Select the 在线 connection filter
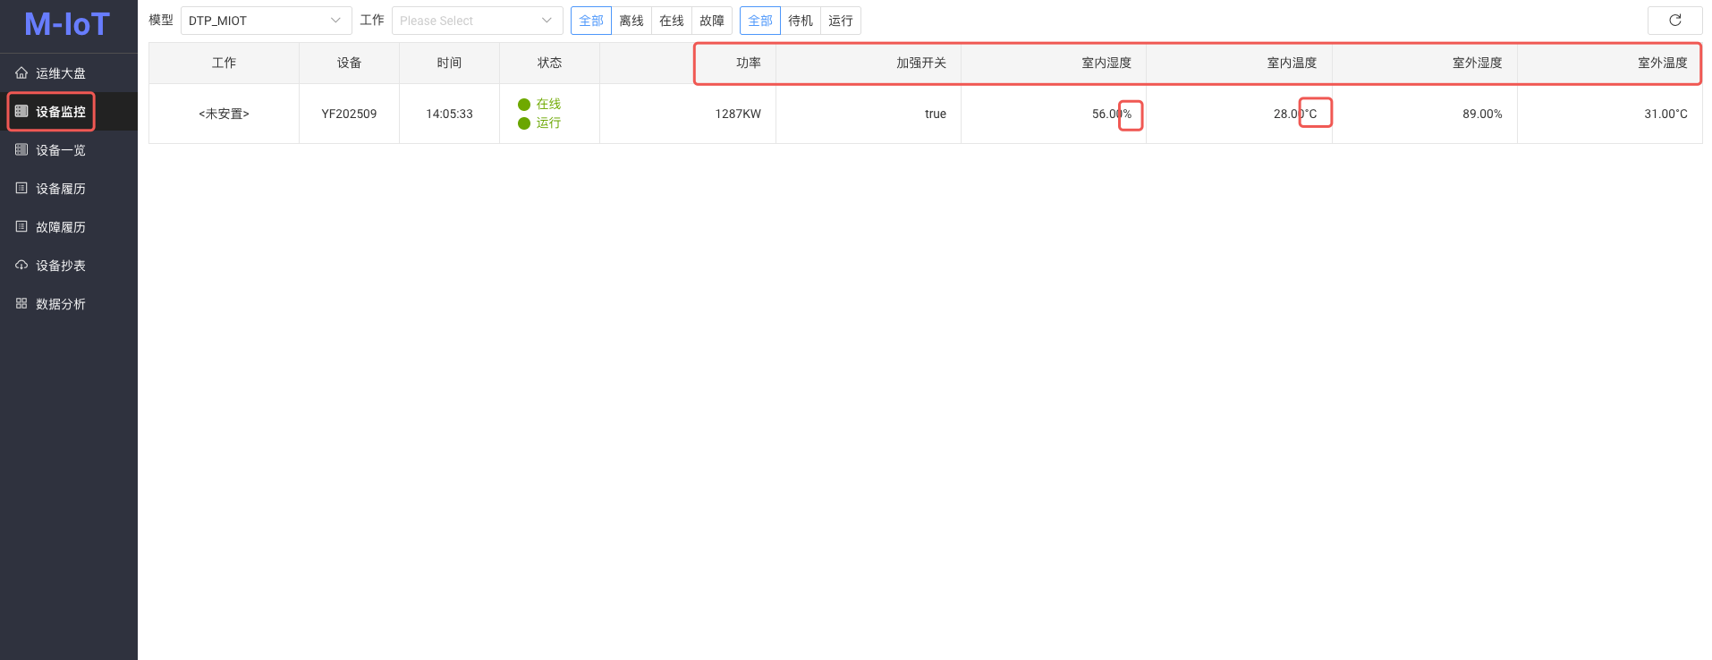The height and width of the screenshot is (660, 1712). (x=672, y=21)
